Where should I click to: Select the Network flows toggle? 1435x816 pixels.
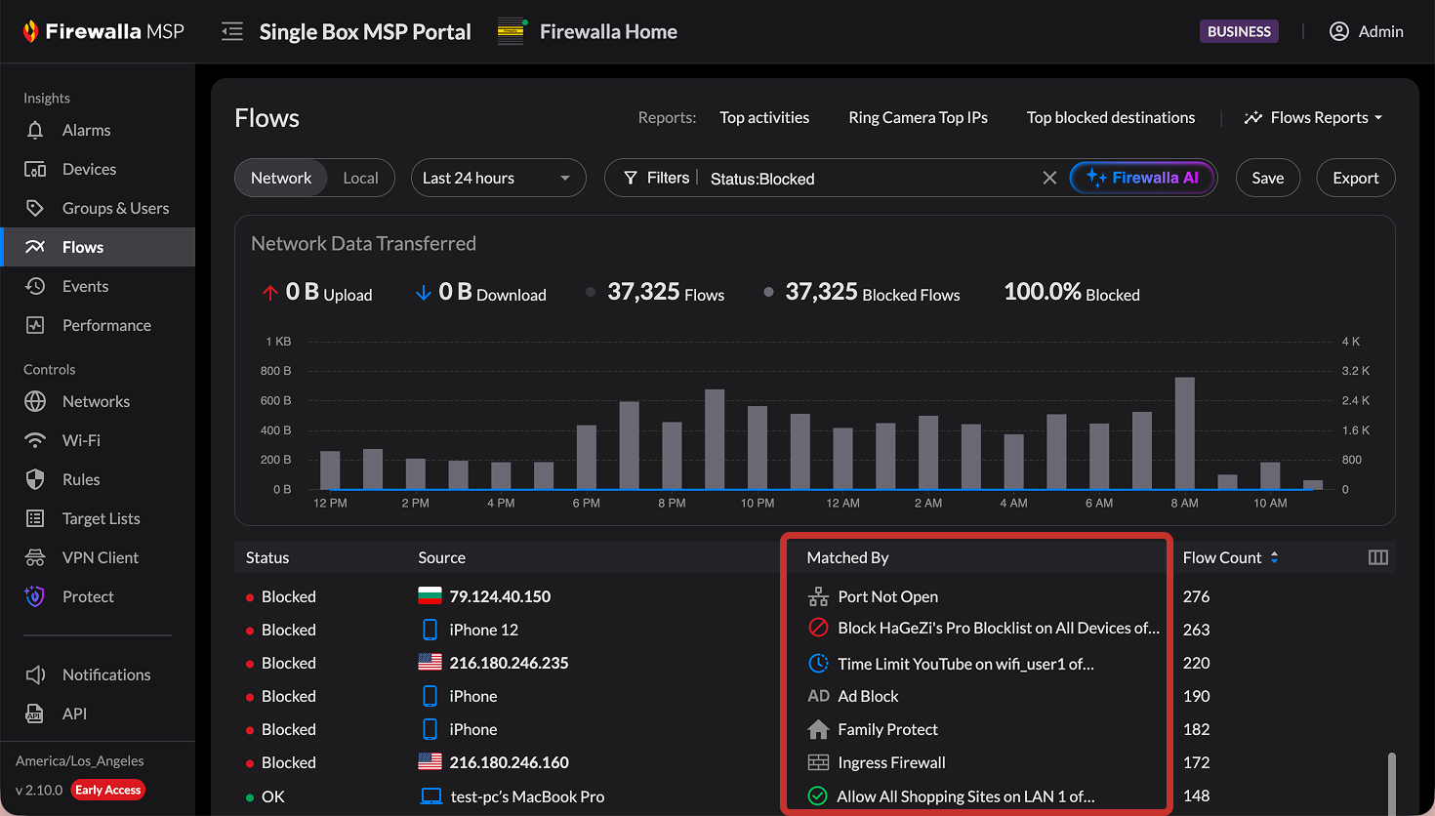(x=281, y=178)
